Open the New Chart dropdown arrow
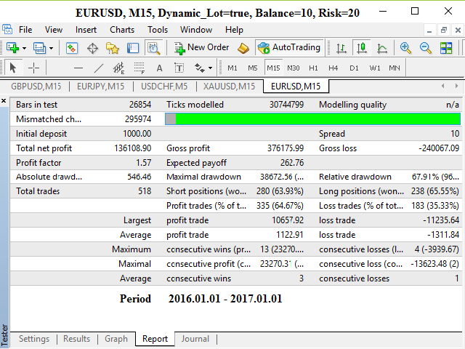The height and width of the screenshot is (349, 465). 24,48
